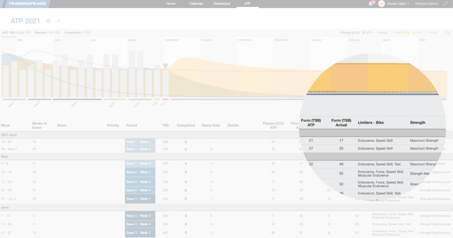
Task: Click the fullscreen expand arrows icon
Action: [445, 4]
